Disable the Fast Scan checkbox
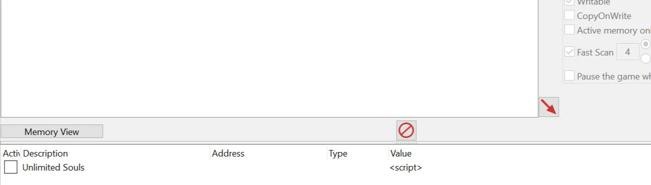This screenshot has height=185, width=651. [569, 52]
